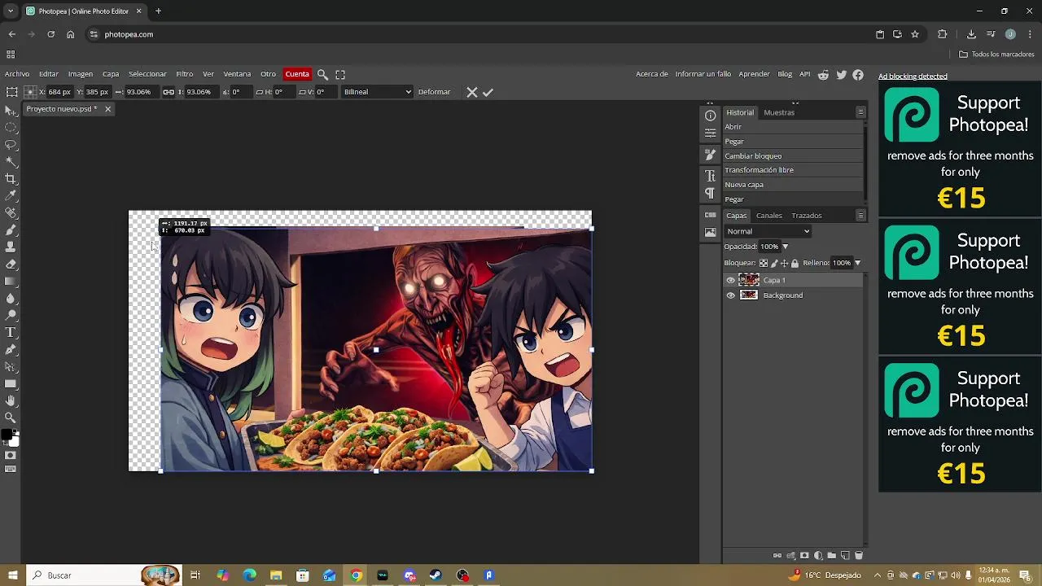This screenshot has height=586, width=1042.
Task: Cancel the transformation with the X icon
Action: coord(471,92)
